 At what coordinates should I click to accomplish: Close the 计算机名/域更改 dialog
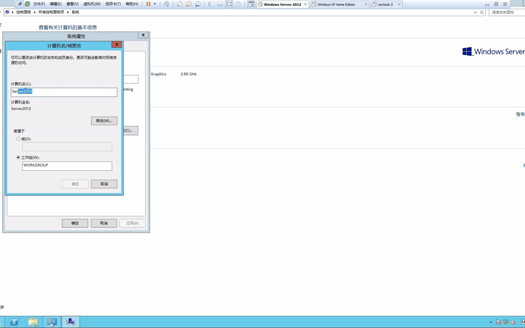coord(117,44)
